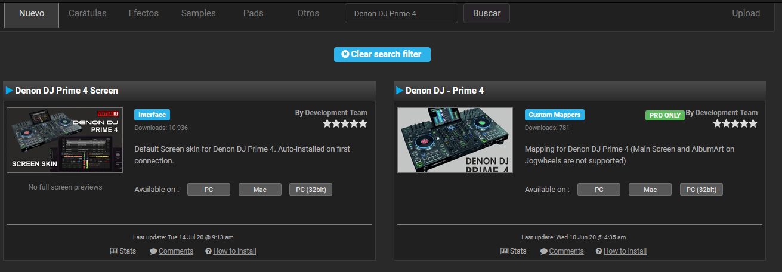
Task: Click the Custom Mappers category tag
Action: coord(555,115)
